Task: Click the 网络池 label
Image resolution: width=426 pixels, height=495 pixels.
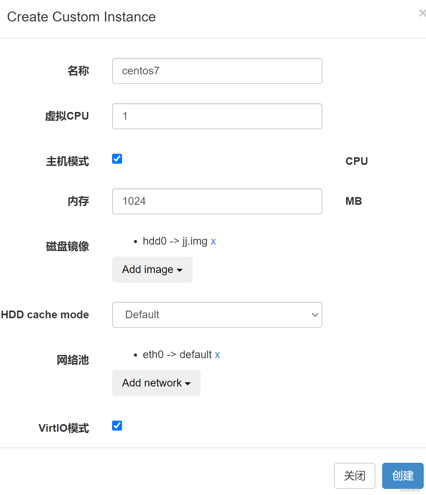Action: pyautogui.click(x=73, y=360)
